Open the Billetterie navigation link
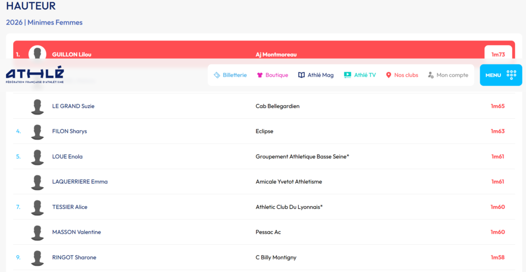The image size is (526, 272). pyautogui.click(x=234, y=75)
